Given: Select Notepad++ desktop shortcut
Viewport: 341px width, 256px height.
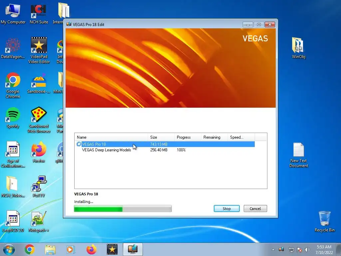Looking at the screenshot, I should click(x=39, y=221).
